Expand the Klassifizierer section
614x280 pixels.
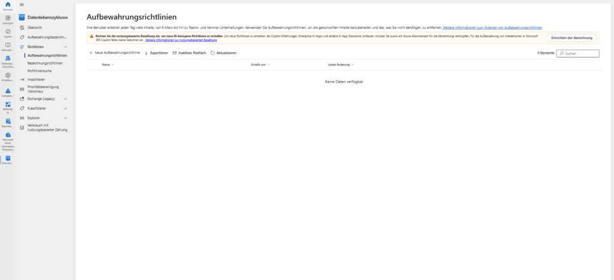coord(65,108)
